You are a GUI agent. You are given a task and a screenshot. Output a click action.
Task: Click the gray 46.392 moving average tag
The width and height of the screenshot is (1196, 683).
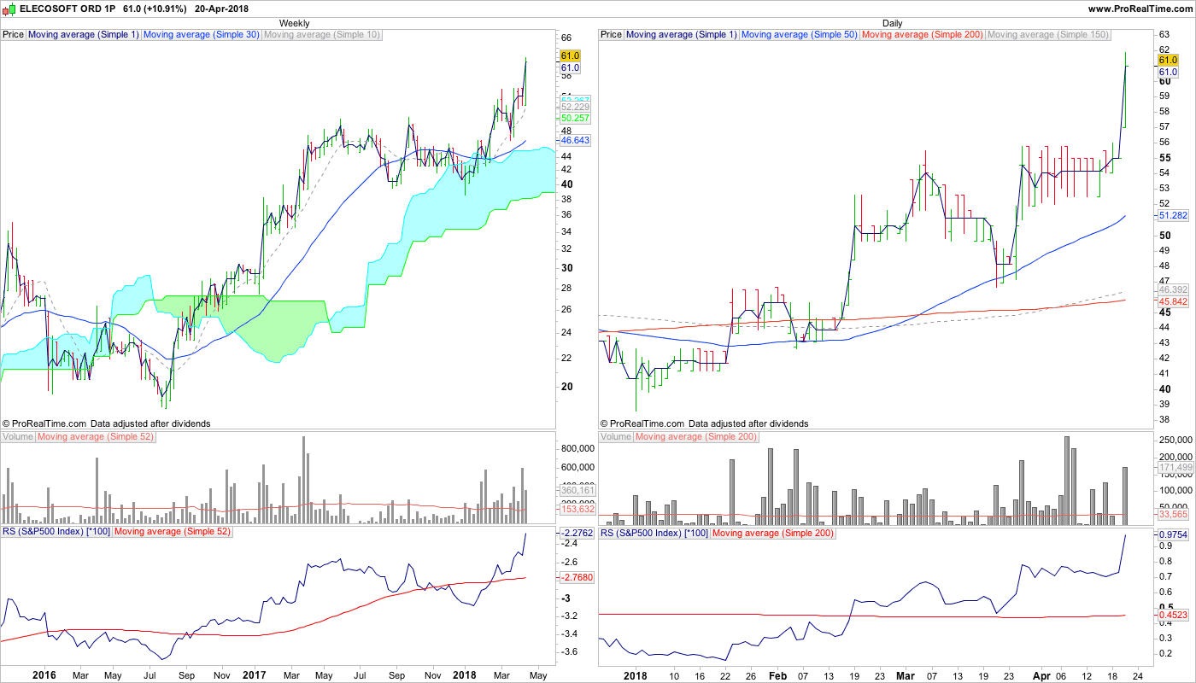[1174, 290]
